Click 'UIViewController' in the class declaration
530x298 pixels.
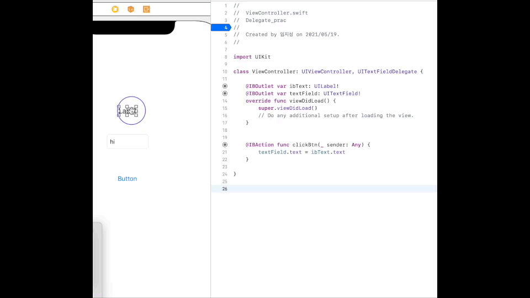click(326, 72)
